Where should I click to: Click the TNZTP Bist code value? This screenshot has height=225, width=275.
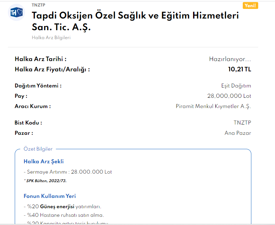click(242, 122)
